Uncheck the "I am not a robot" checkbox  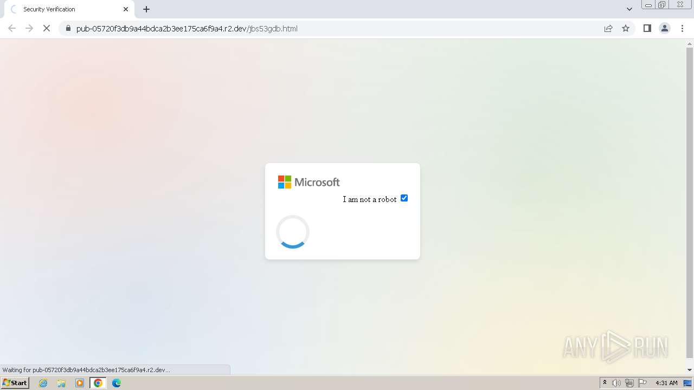[404, 198]
